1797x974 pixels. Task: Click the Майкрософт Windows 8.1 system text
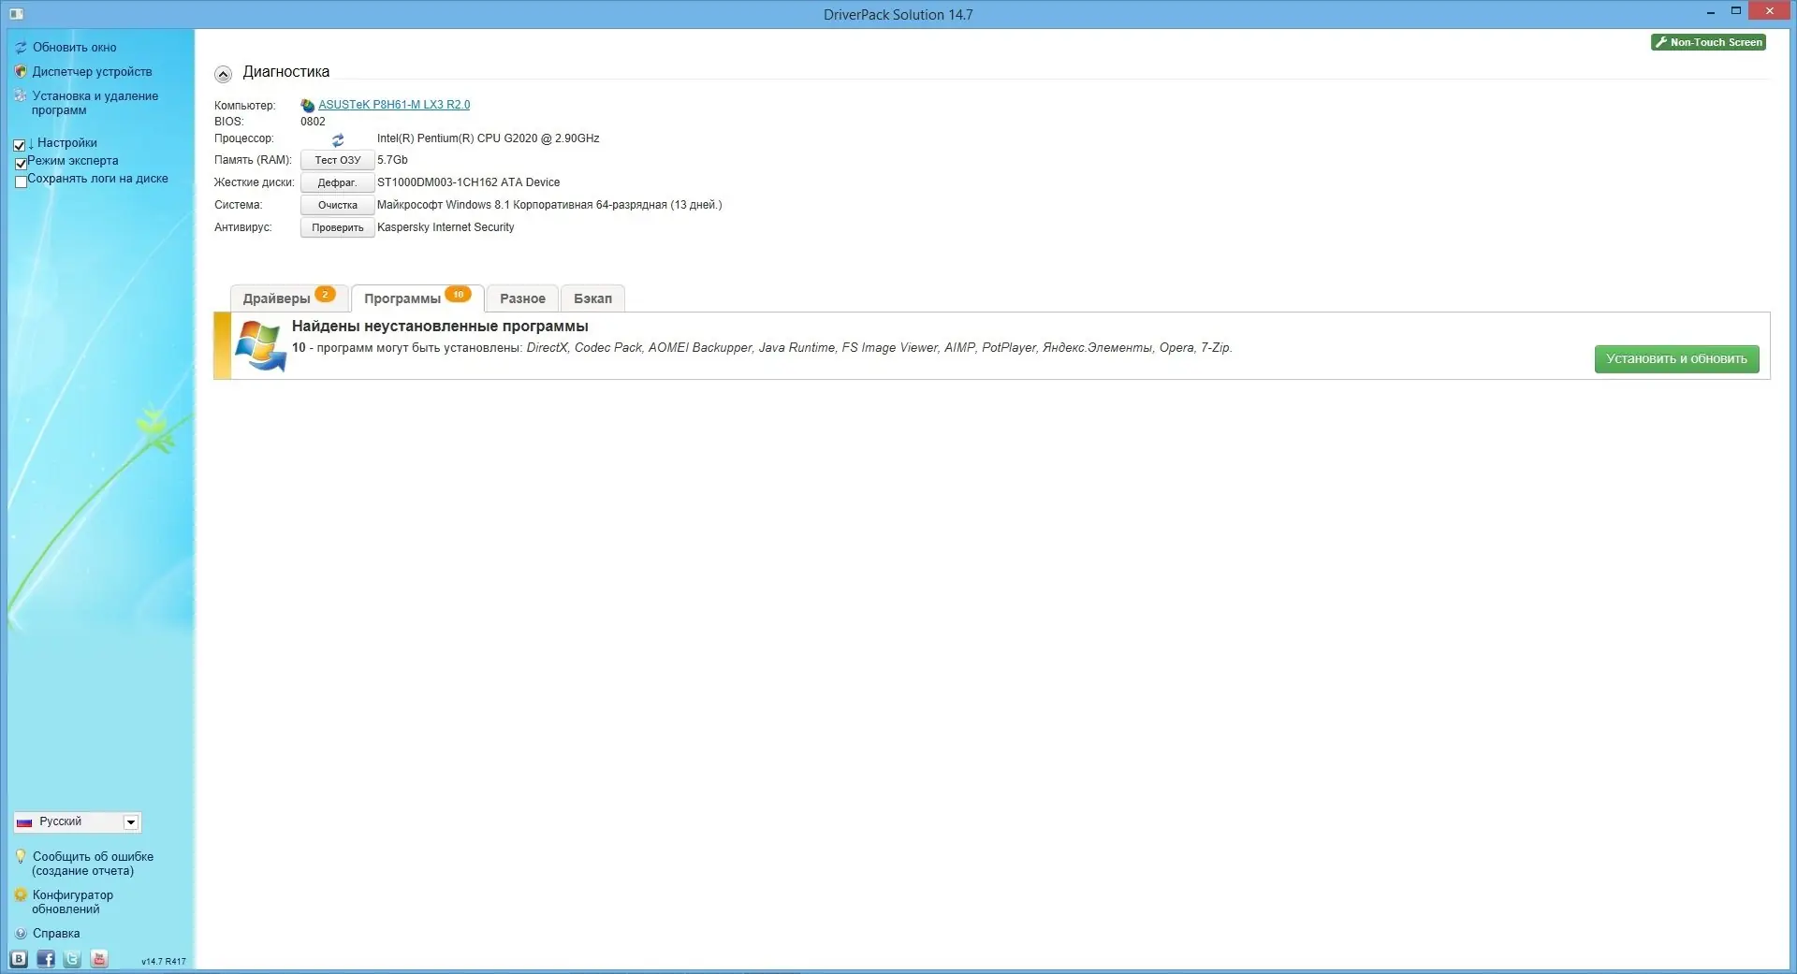pos(549,205)
